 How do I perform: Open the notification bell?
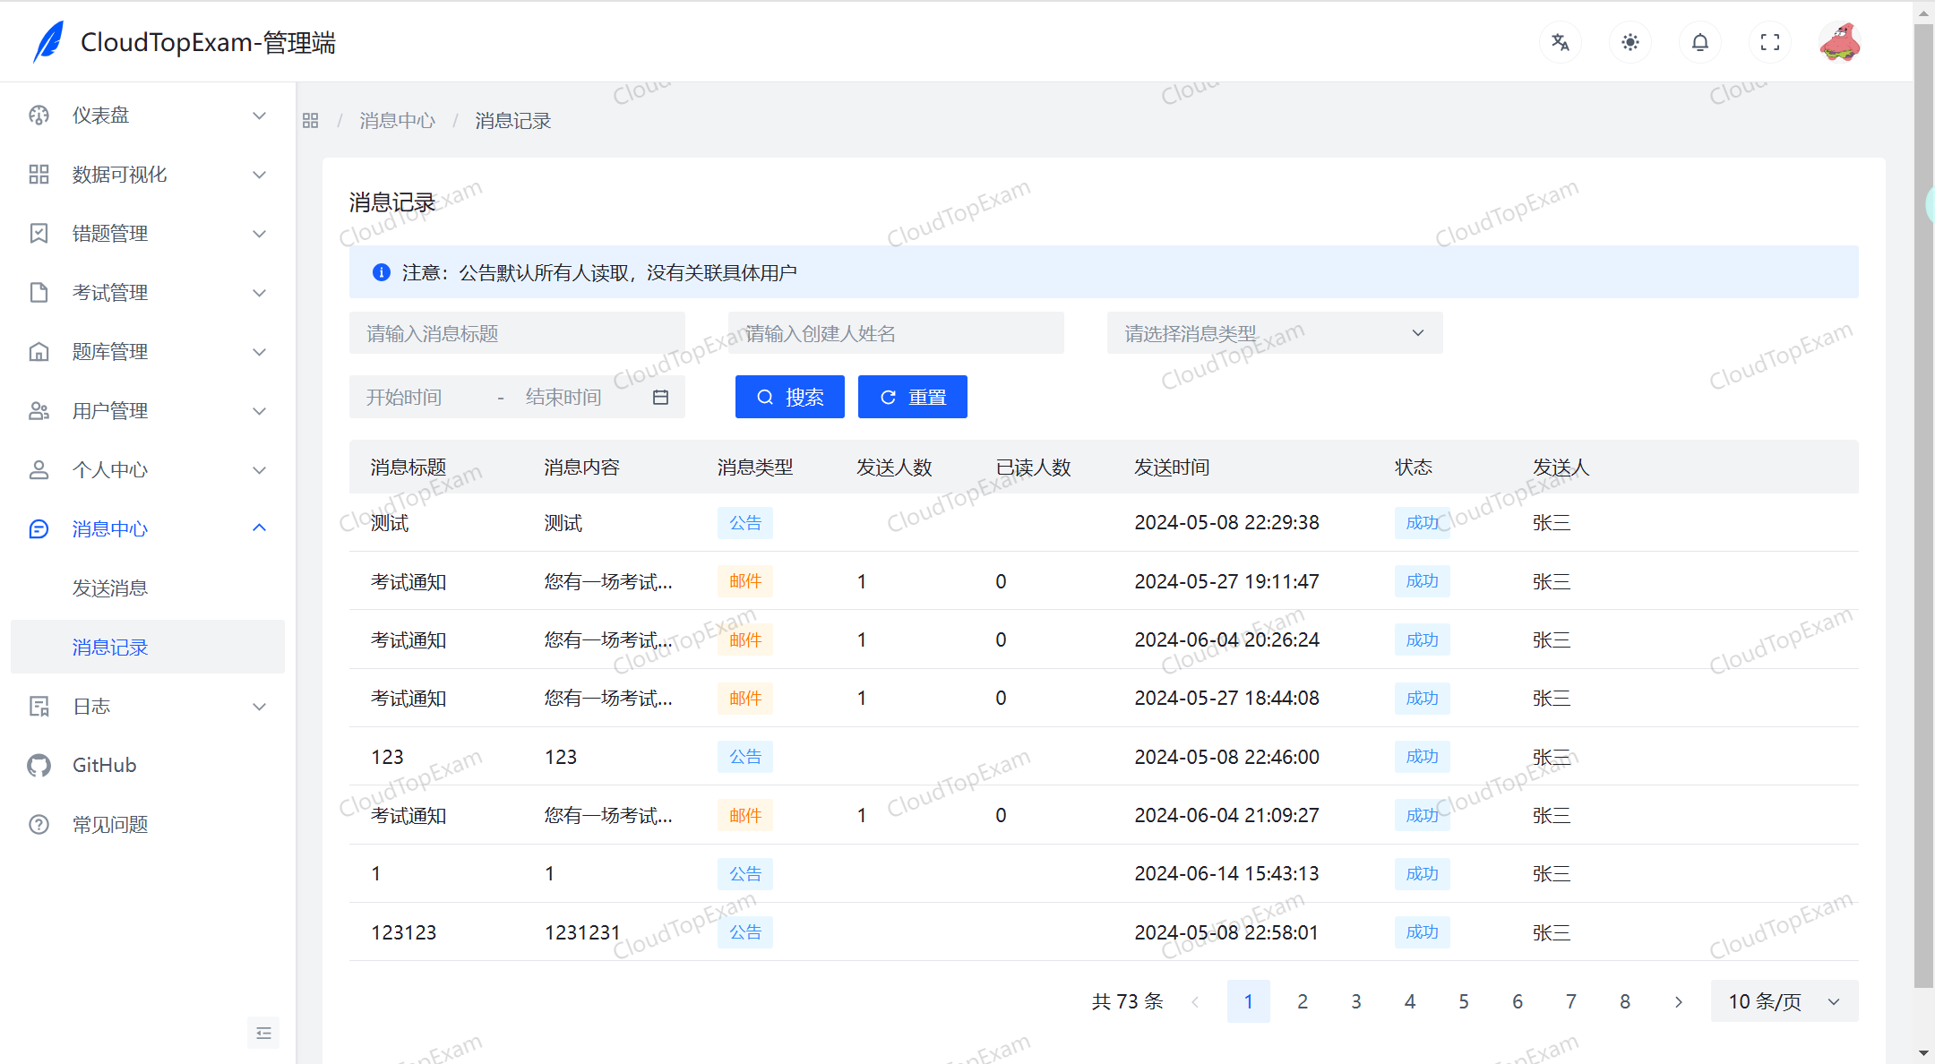(1699, 42)
